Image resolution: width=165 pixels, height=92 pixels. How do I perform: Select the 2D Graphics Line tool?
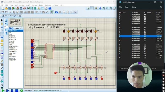[x=2, y=68]
